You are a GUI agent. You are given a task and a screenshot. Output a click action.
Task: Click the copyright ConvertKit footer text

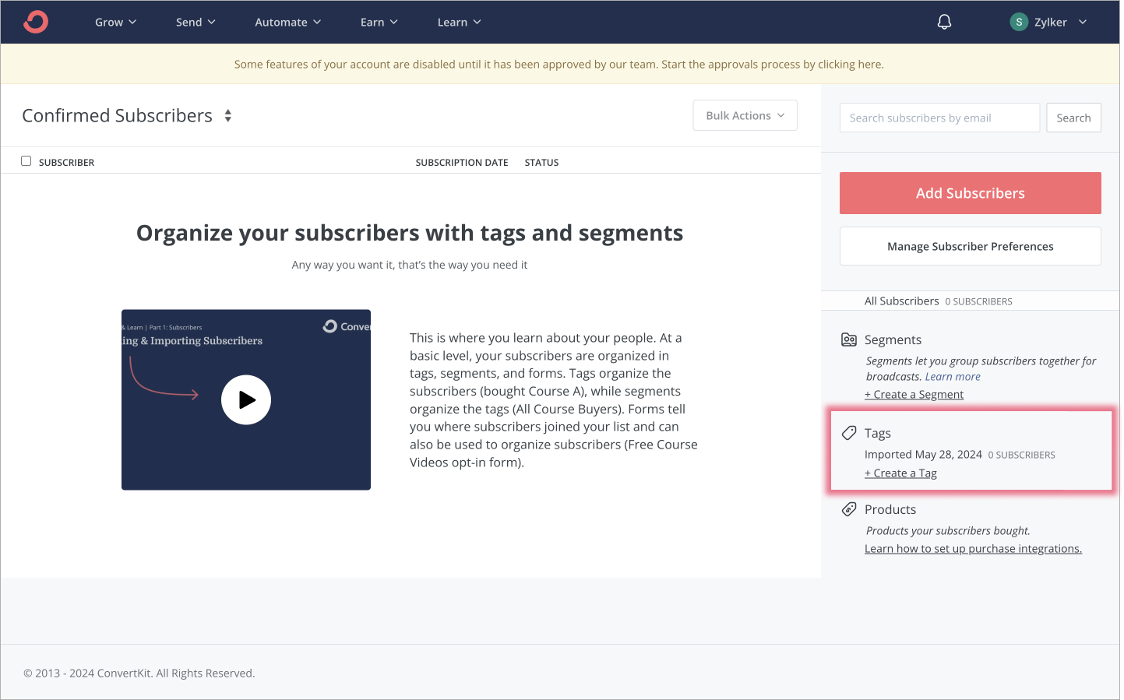(139, 674)
